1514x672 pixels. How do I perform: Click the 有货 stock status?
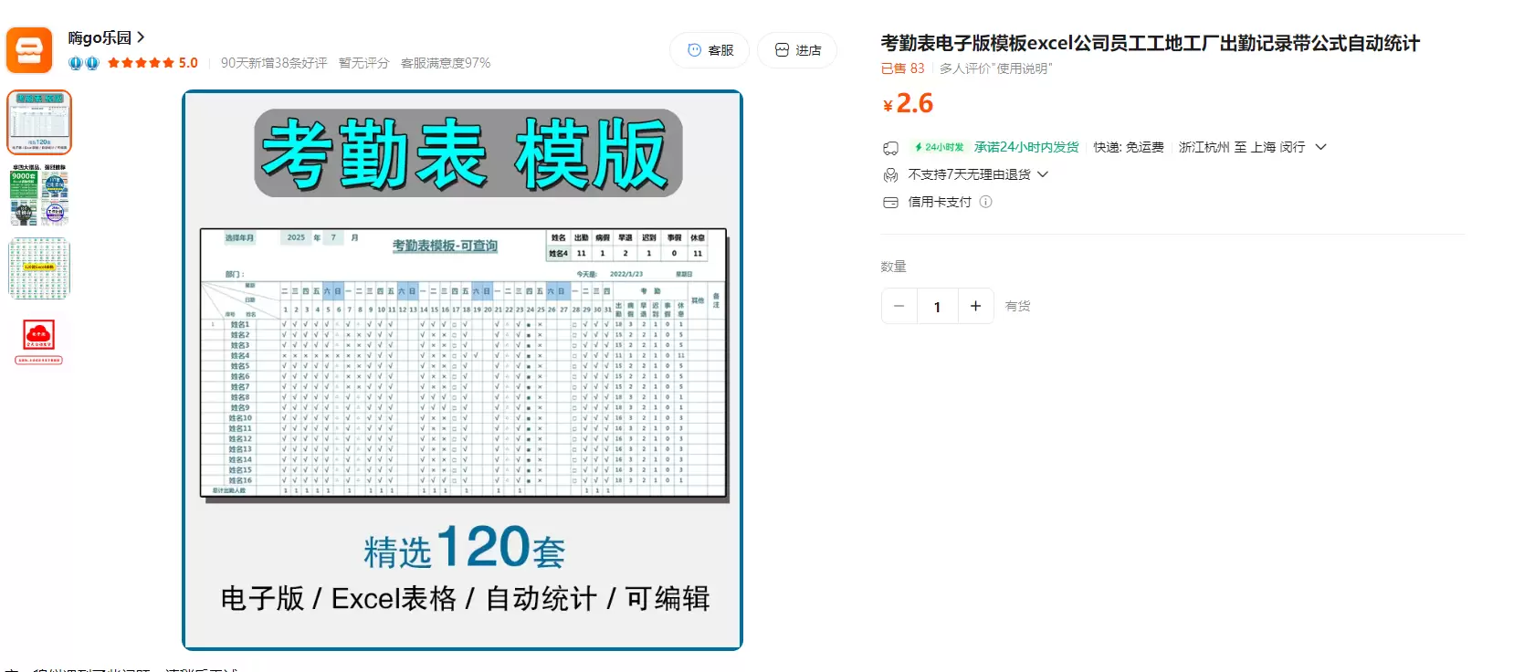tap(1017, 306)
